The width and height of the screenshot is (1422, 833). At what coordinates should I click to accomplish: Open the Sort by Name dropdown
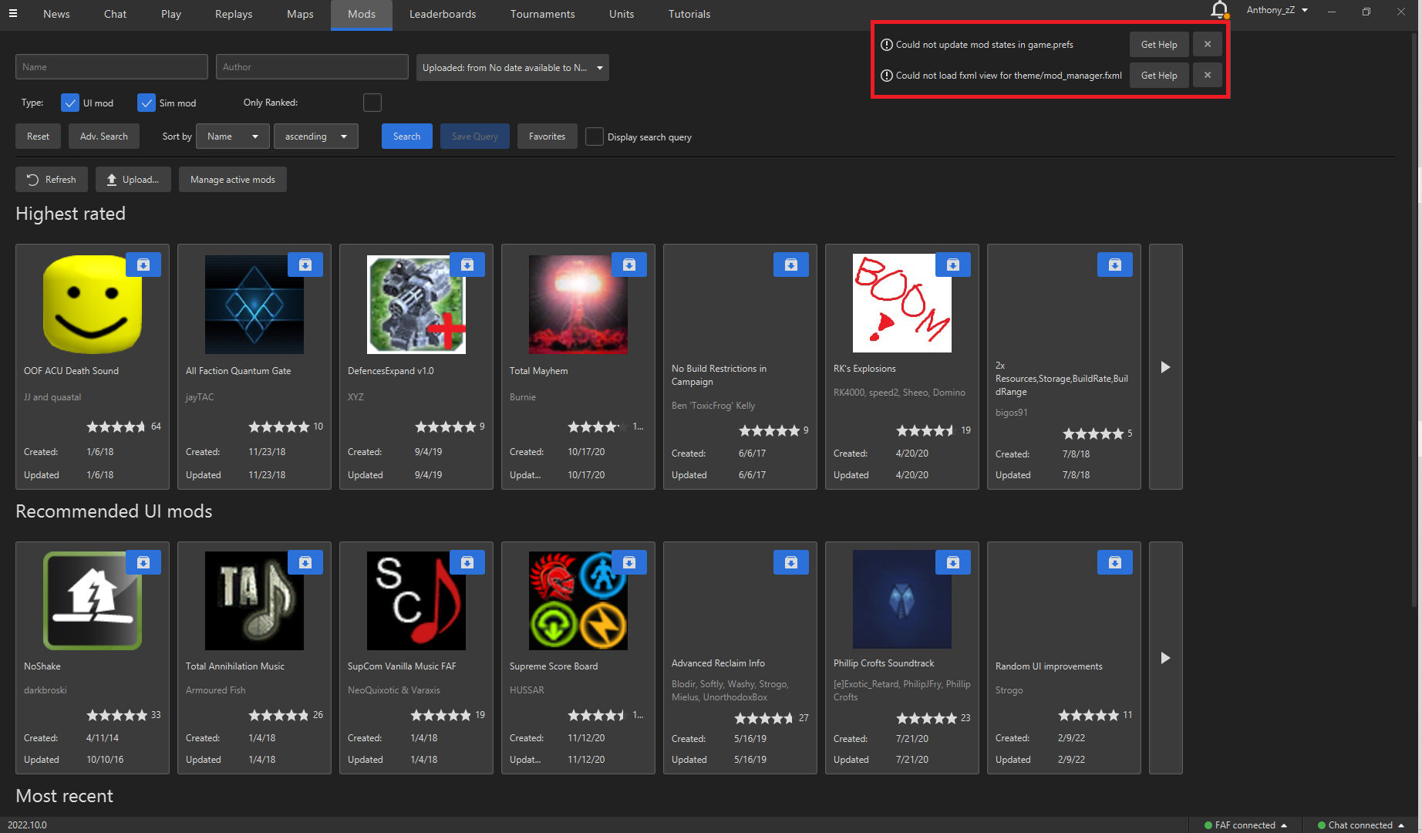click(233, 137)
